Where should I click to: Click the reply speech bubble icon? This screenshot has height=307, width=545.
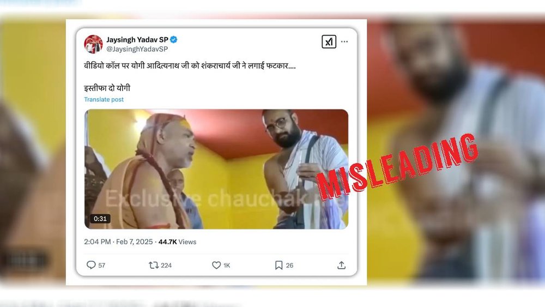pos(90,265)
